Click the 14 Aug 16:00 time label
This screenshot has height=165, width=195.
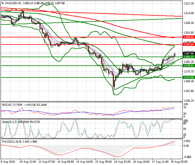[84, 162]
